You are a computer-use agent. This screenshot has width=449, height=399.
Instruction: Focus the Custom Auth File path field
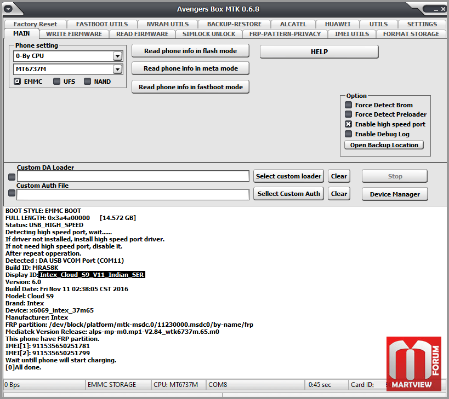[133, 195]
